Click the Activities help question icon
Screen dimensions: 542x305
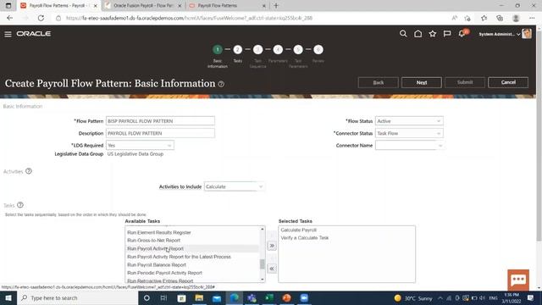[x=29, y=171]
